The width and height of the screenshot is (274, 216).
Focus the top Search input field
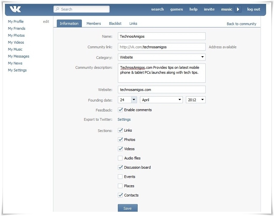point(82,9)
